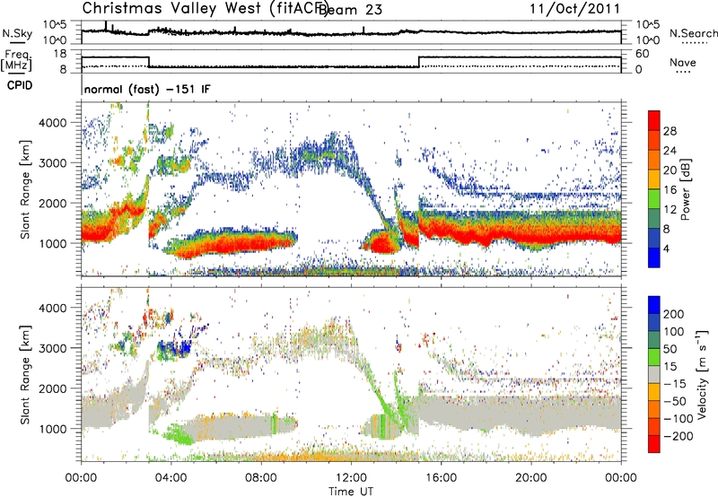Click the 'N.Sky' legend label
This screenshot has width=718, height=497.
click(x=17, y=34)
